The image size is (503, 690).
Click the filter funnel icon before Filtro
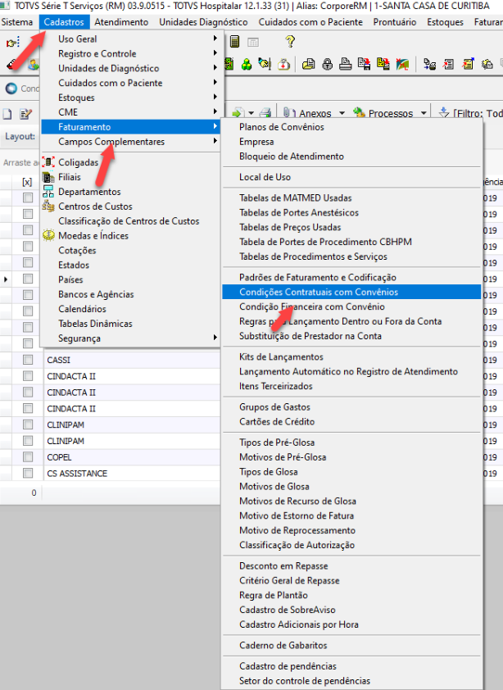point(444,113)
